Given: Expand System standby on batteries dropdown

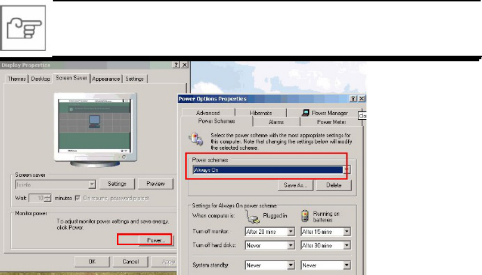Looking at the screenshot, I should pyautogui.click(x=347, y=265).
